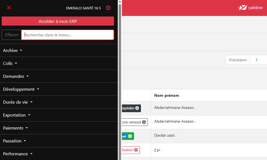Image resolution: width=267 pixels, height=160 pixels.
Task: Expand the Colis menu
Action: [59, 63]
